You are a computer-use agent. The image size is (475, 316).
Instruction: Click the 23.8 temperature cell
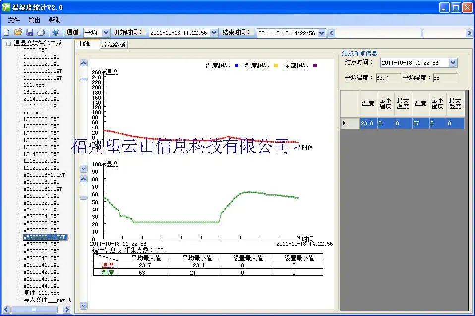click(x=368, y=123)
